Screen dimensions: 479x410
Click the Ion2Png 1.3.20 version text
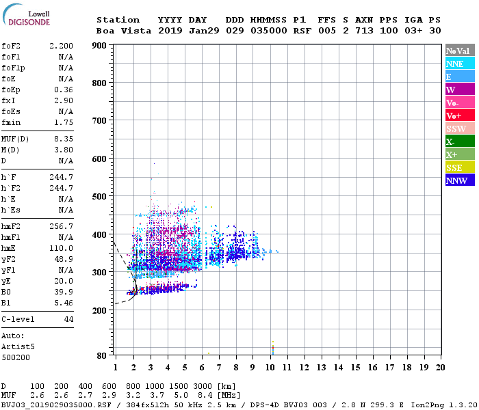pos(444,405)
